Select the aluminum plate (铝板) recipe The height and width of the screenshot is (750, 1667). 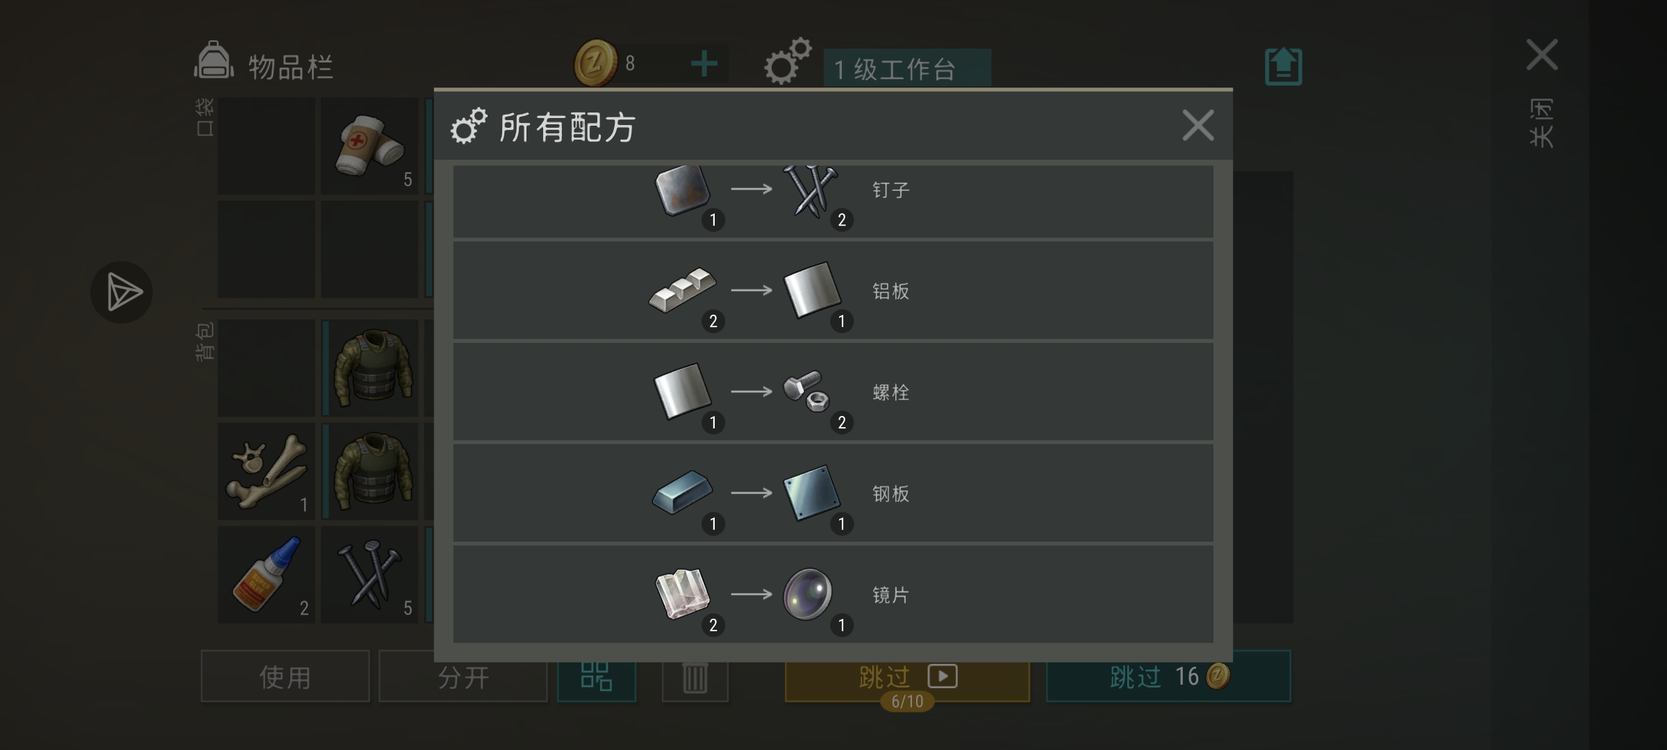(833, 290)
